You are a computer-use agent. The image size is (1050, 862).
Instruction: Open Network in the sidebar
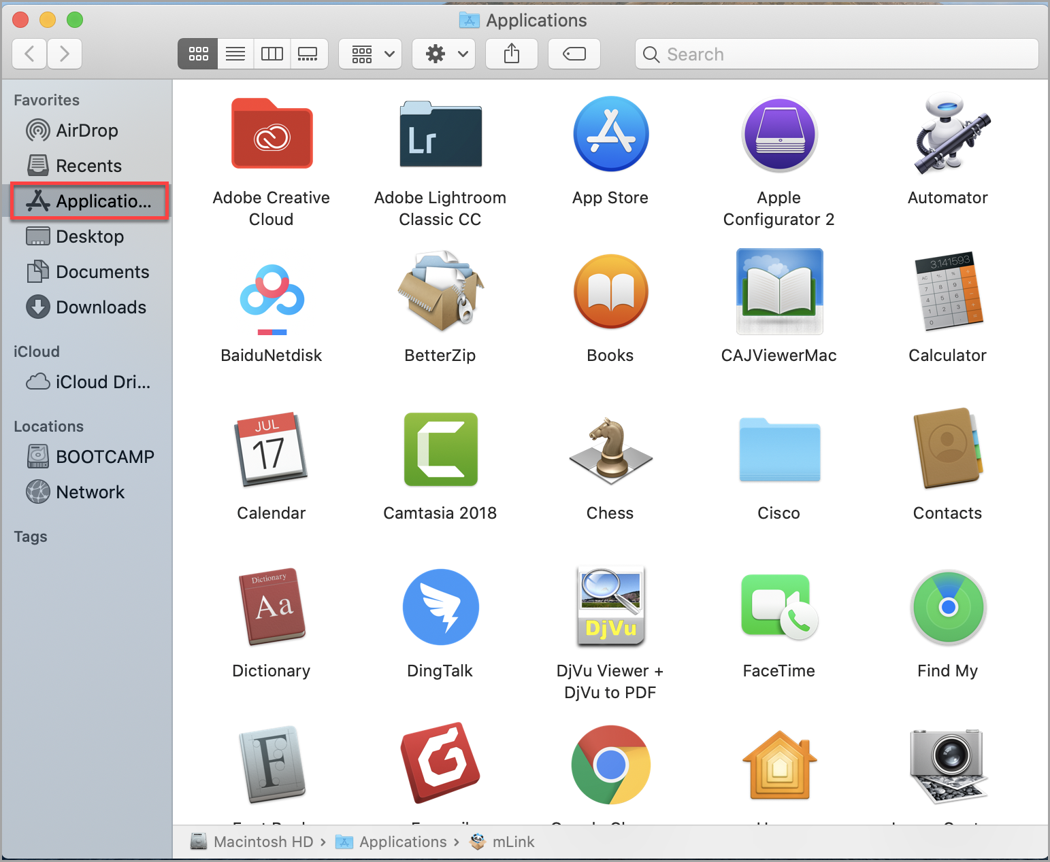tap(87, 492)
